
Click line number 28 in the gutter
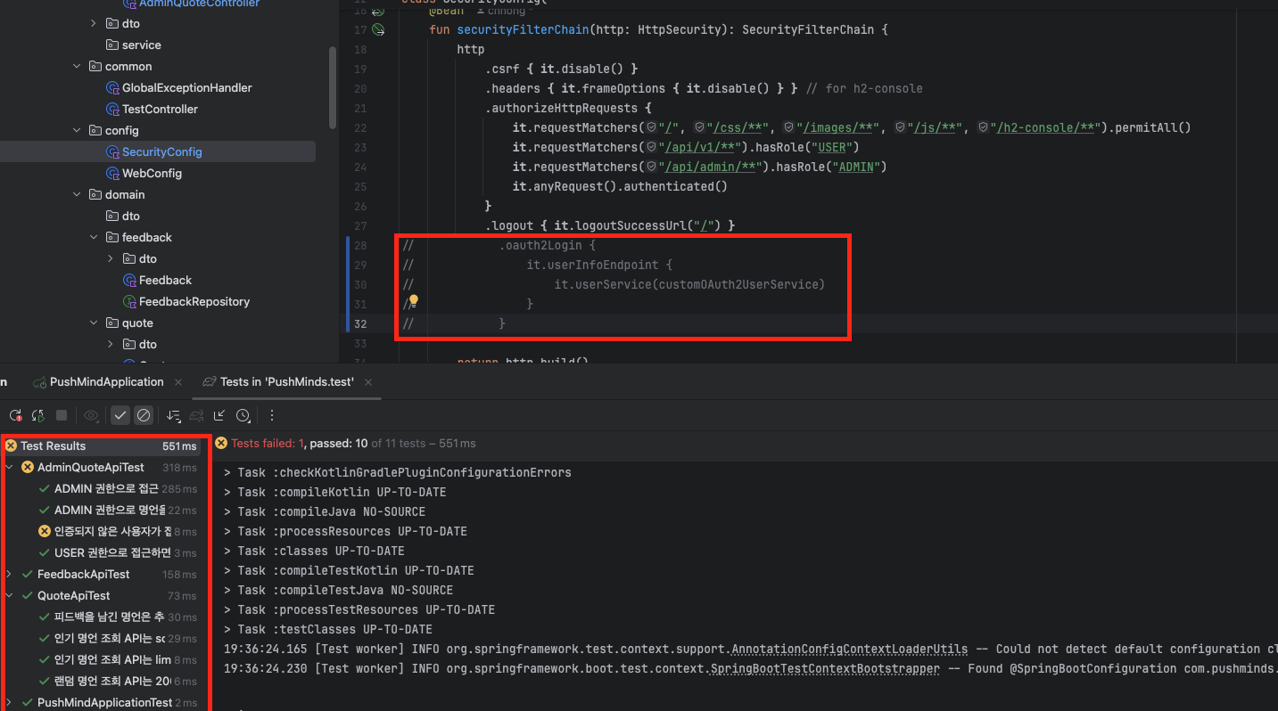pyautogui.click(x=360, y=245)
